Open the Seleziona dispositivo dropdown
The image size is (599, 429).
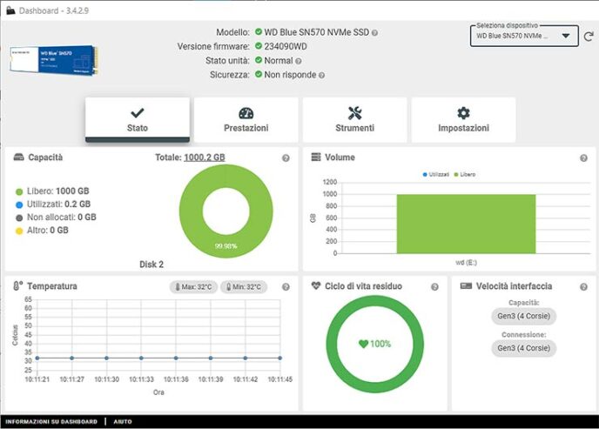pos(524,37)
